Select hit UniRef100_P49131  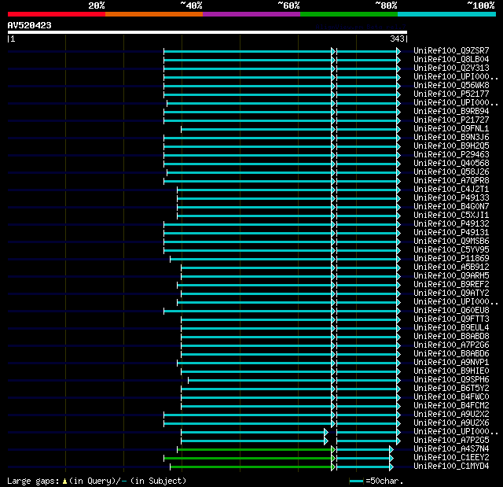[x=451, y=233]
